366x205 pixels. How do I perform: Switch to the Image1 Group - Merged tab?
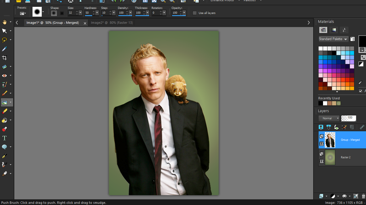point(53,22)
